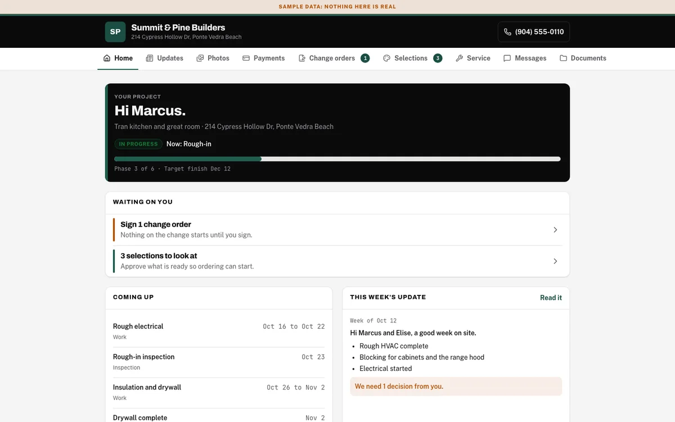Click the Summit & Pine Builders name
The image size is (675, 422).
(x=178, y=28)
